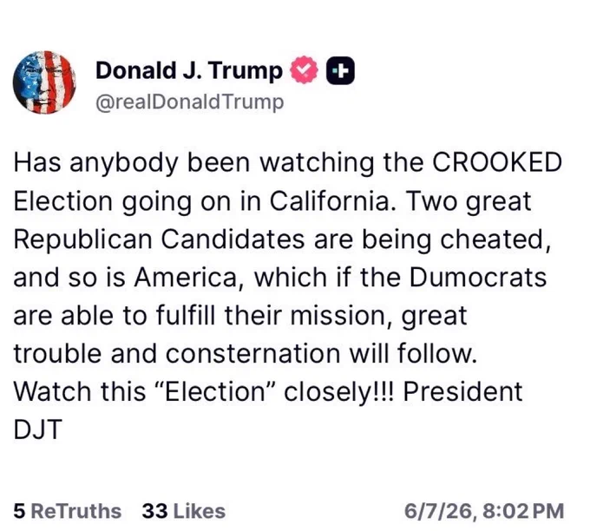
Task: View the 5 ReTruths list
Action: tap(68, 511)
